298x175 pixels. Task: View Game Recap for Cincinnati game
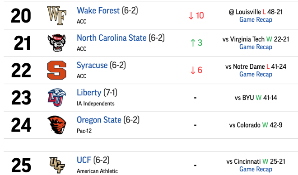coord(256,169)
